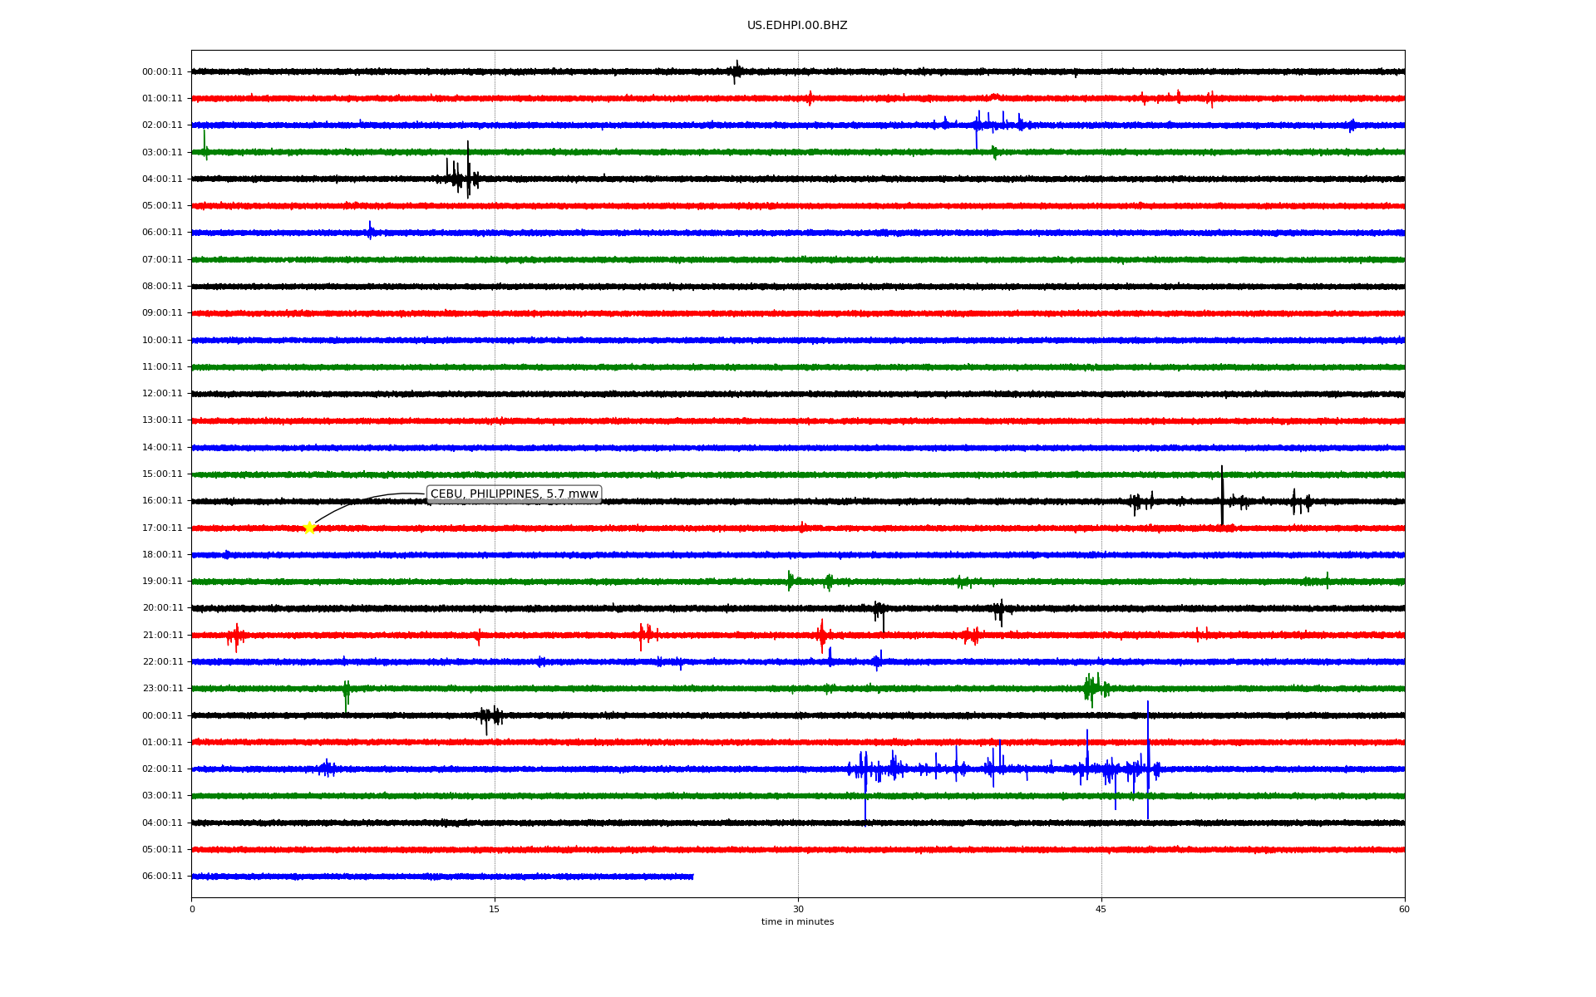Viewport: 1596px width, 997px height.
Task: Click the black burst on 04:00:11 trace
Action: [461, 177]
